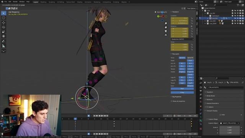Select the Scale tool

coord(3,32)
